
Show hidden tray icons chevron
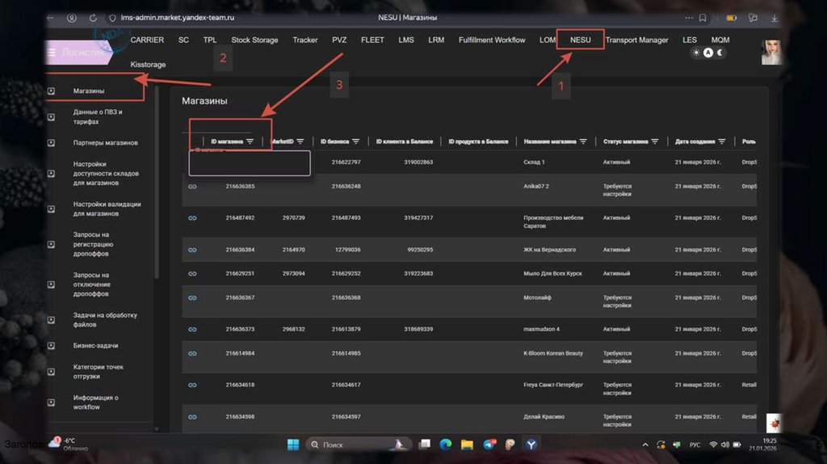645,445
